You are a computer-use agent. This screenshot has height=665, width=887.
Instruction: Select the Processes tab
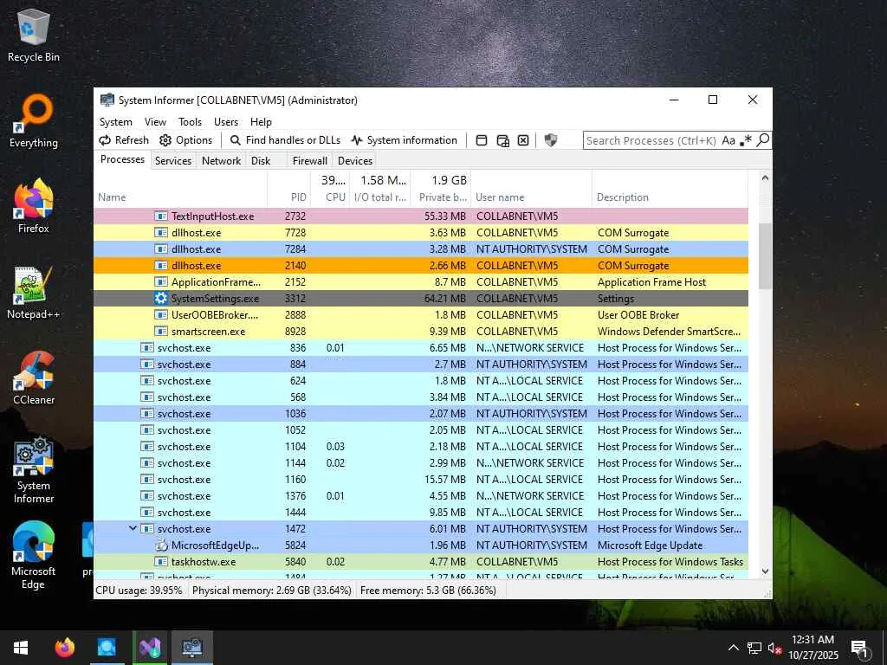[x=122, y=159]
